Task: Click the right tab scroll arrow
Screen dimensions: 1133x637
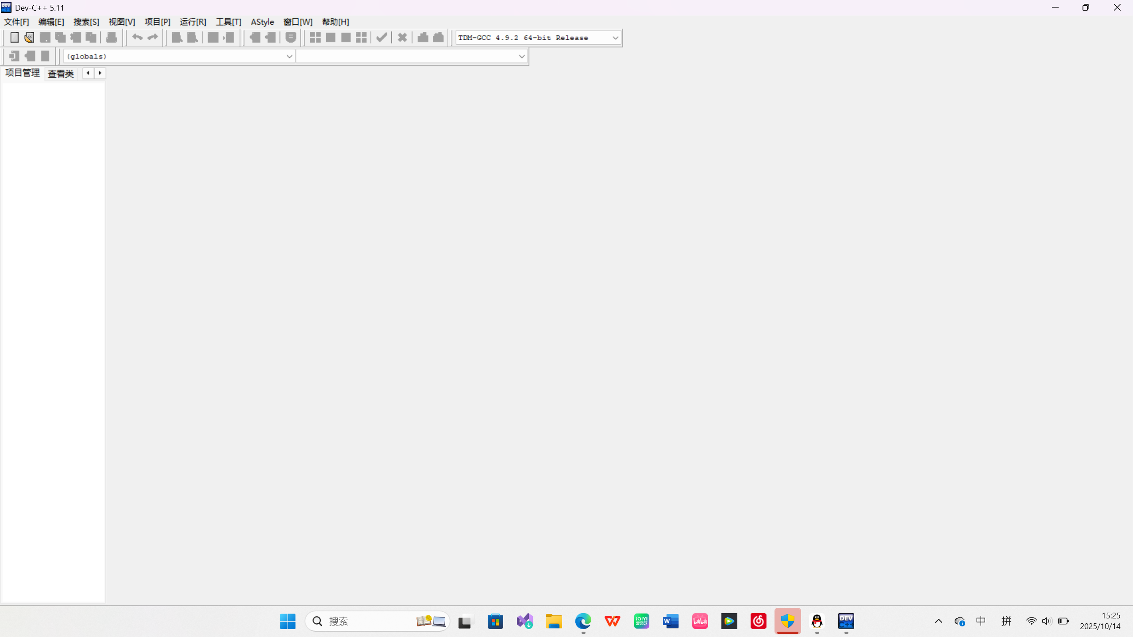Action: click(x=100, y=73)
